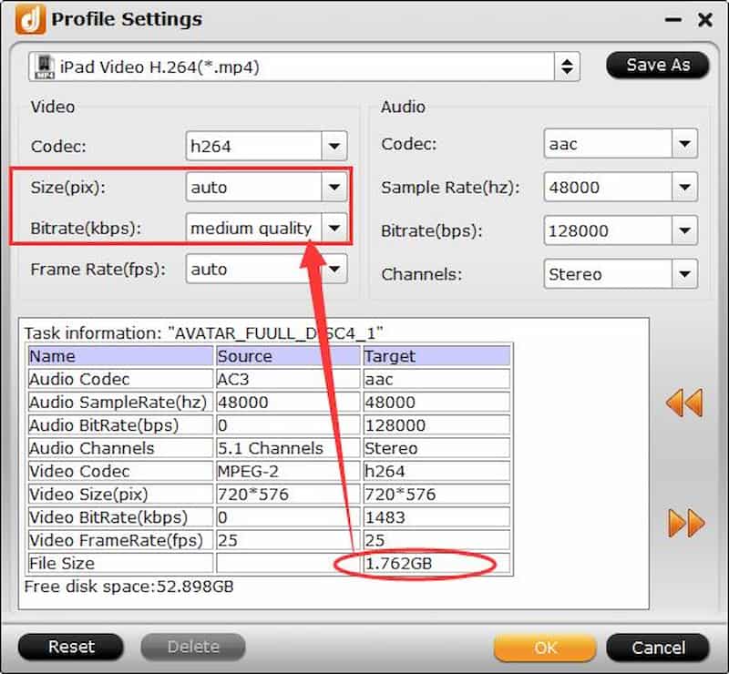This screenshot has height=674, width=729.
Task: Select the File Size row label
Action: point(120,564)
